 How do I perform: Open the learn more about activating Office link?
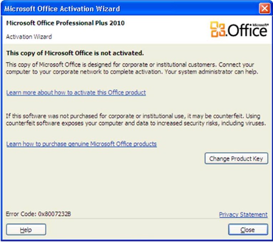click(76, 93)
